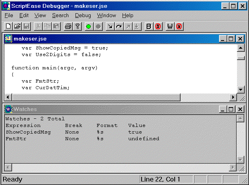249x185 pixels.
Task: Minimize the makeser.jse child window
Action: coord(223,39)
